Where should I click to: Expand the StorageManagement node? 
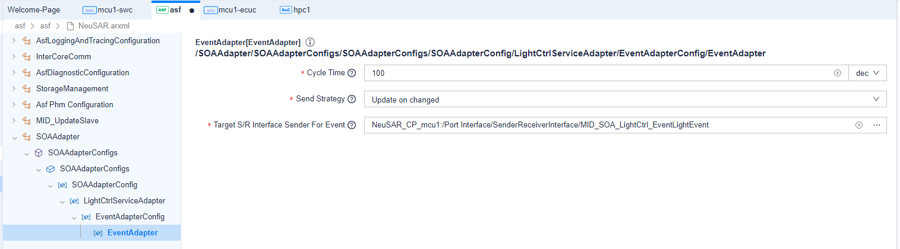(x=14, y=89)
